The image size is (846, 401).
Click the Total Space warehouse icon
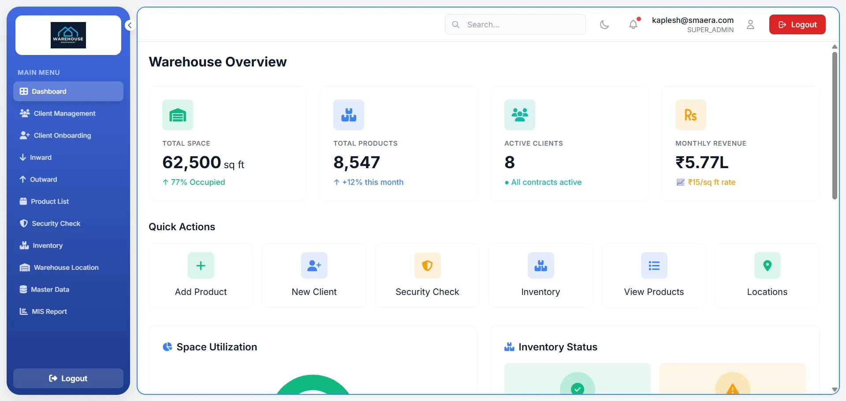pyautogui.click(x=178, y=115)
